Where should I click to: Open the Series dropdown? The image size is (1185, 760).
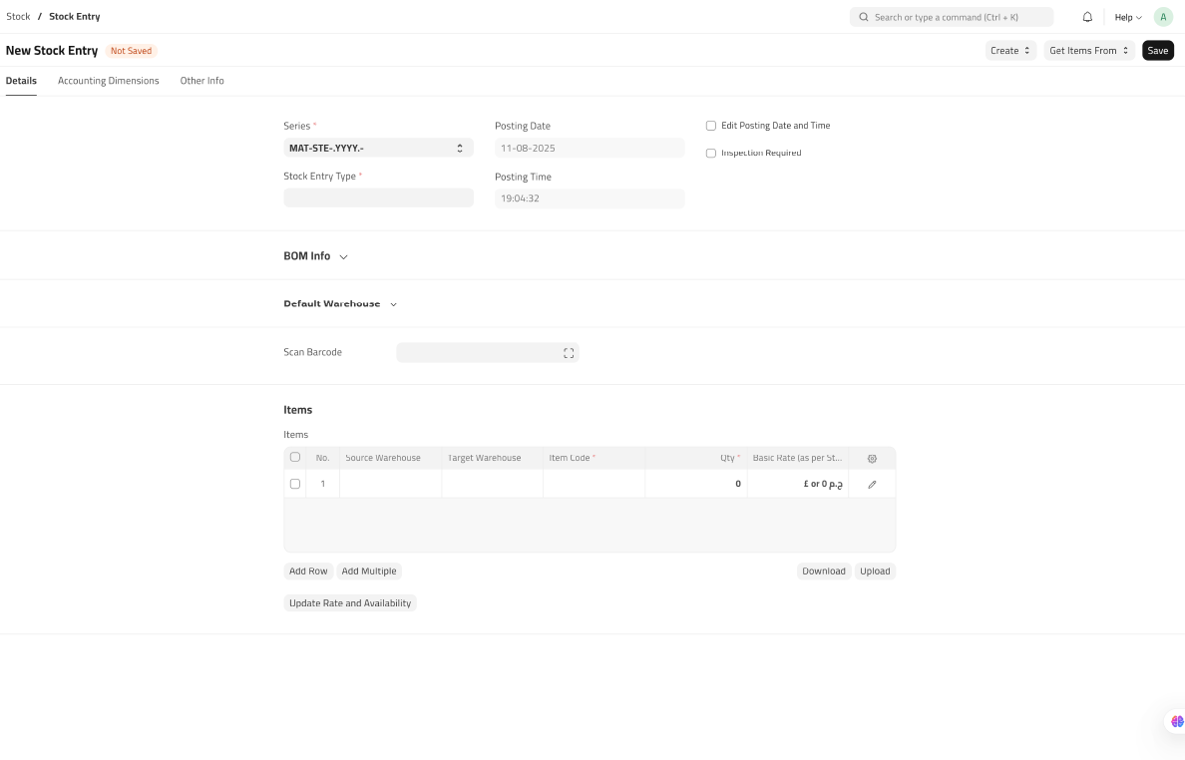pos(378,149)
